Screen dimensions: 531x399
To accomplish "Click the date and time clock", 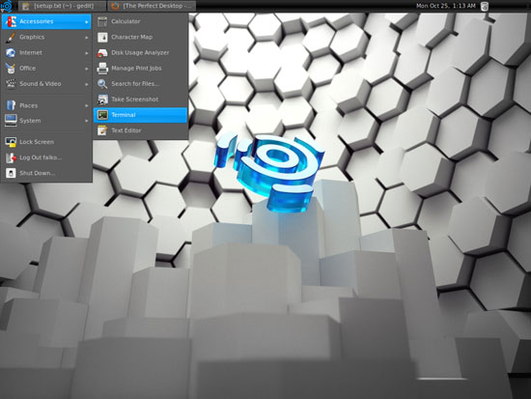I will [x=446, y=6].
